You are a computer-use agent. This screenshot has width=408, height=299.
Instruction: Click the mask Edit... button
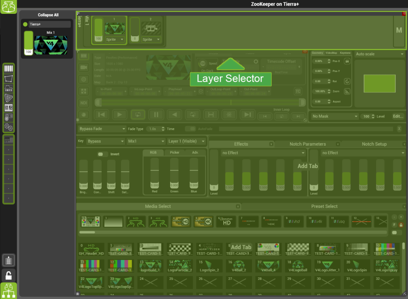pyautogui.click(x=398, y=116)
